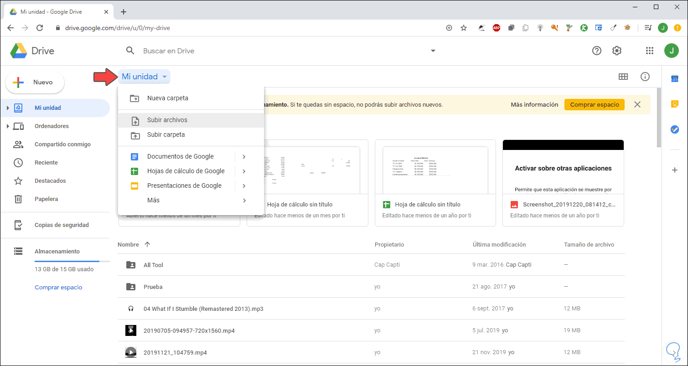The height and width of the screenshot is (366, 688).
Task: Switch to grid view layout
Action: coord(623,77)
